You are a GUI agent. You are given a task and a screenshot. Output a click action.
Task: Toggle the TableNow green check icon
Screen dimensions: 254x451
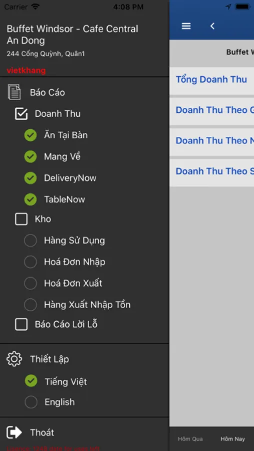click(31, 199)
